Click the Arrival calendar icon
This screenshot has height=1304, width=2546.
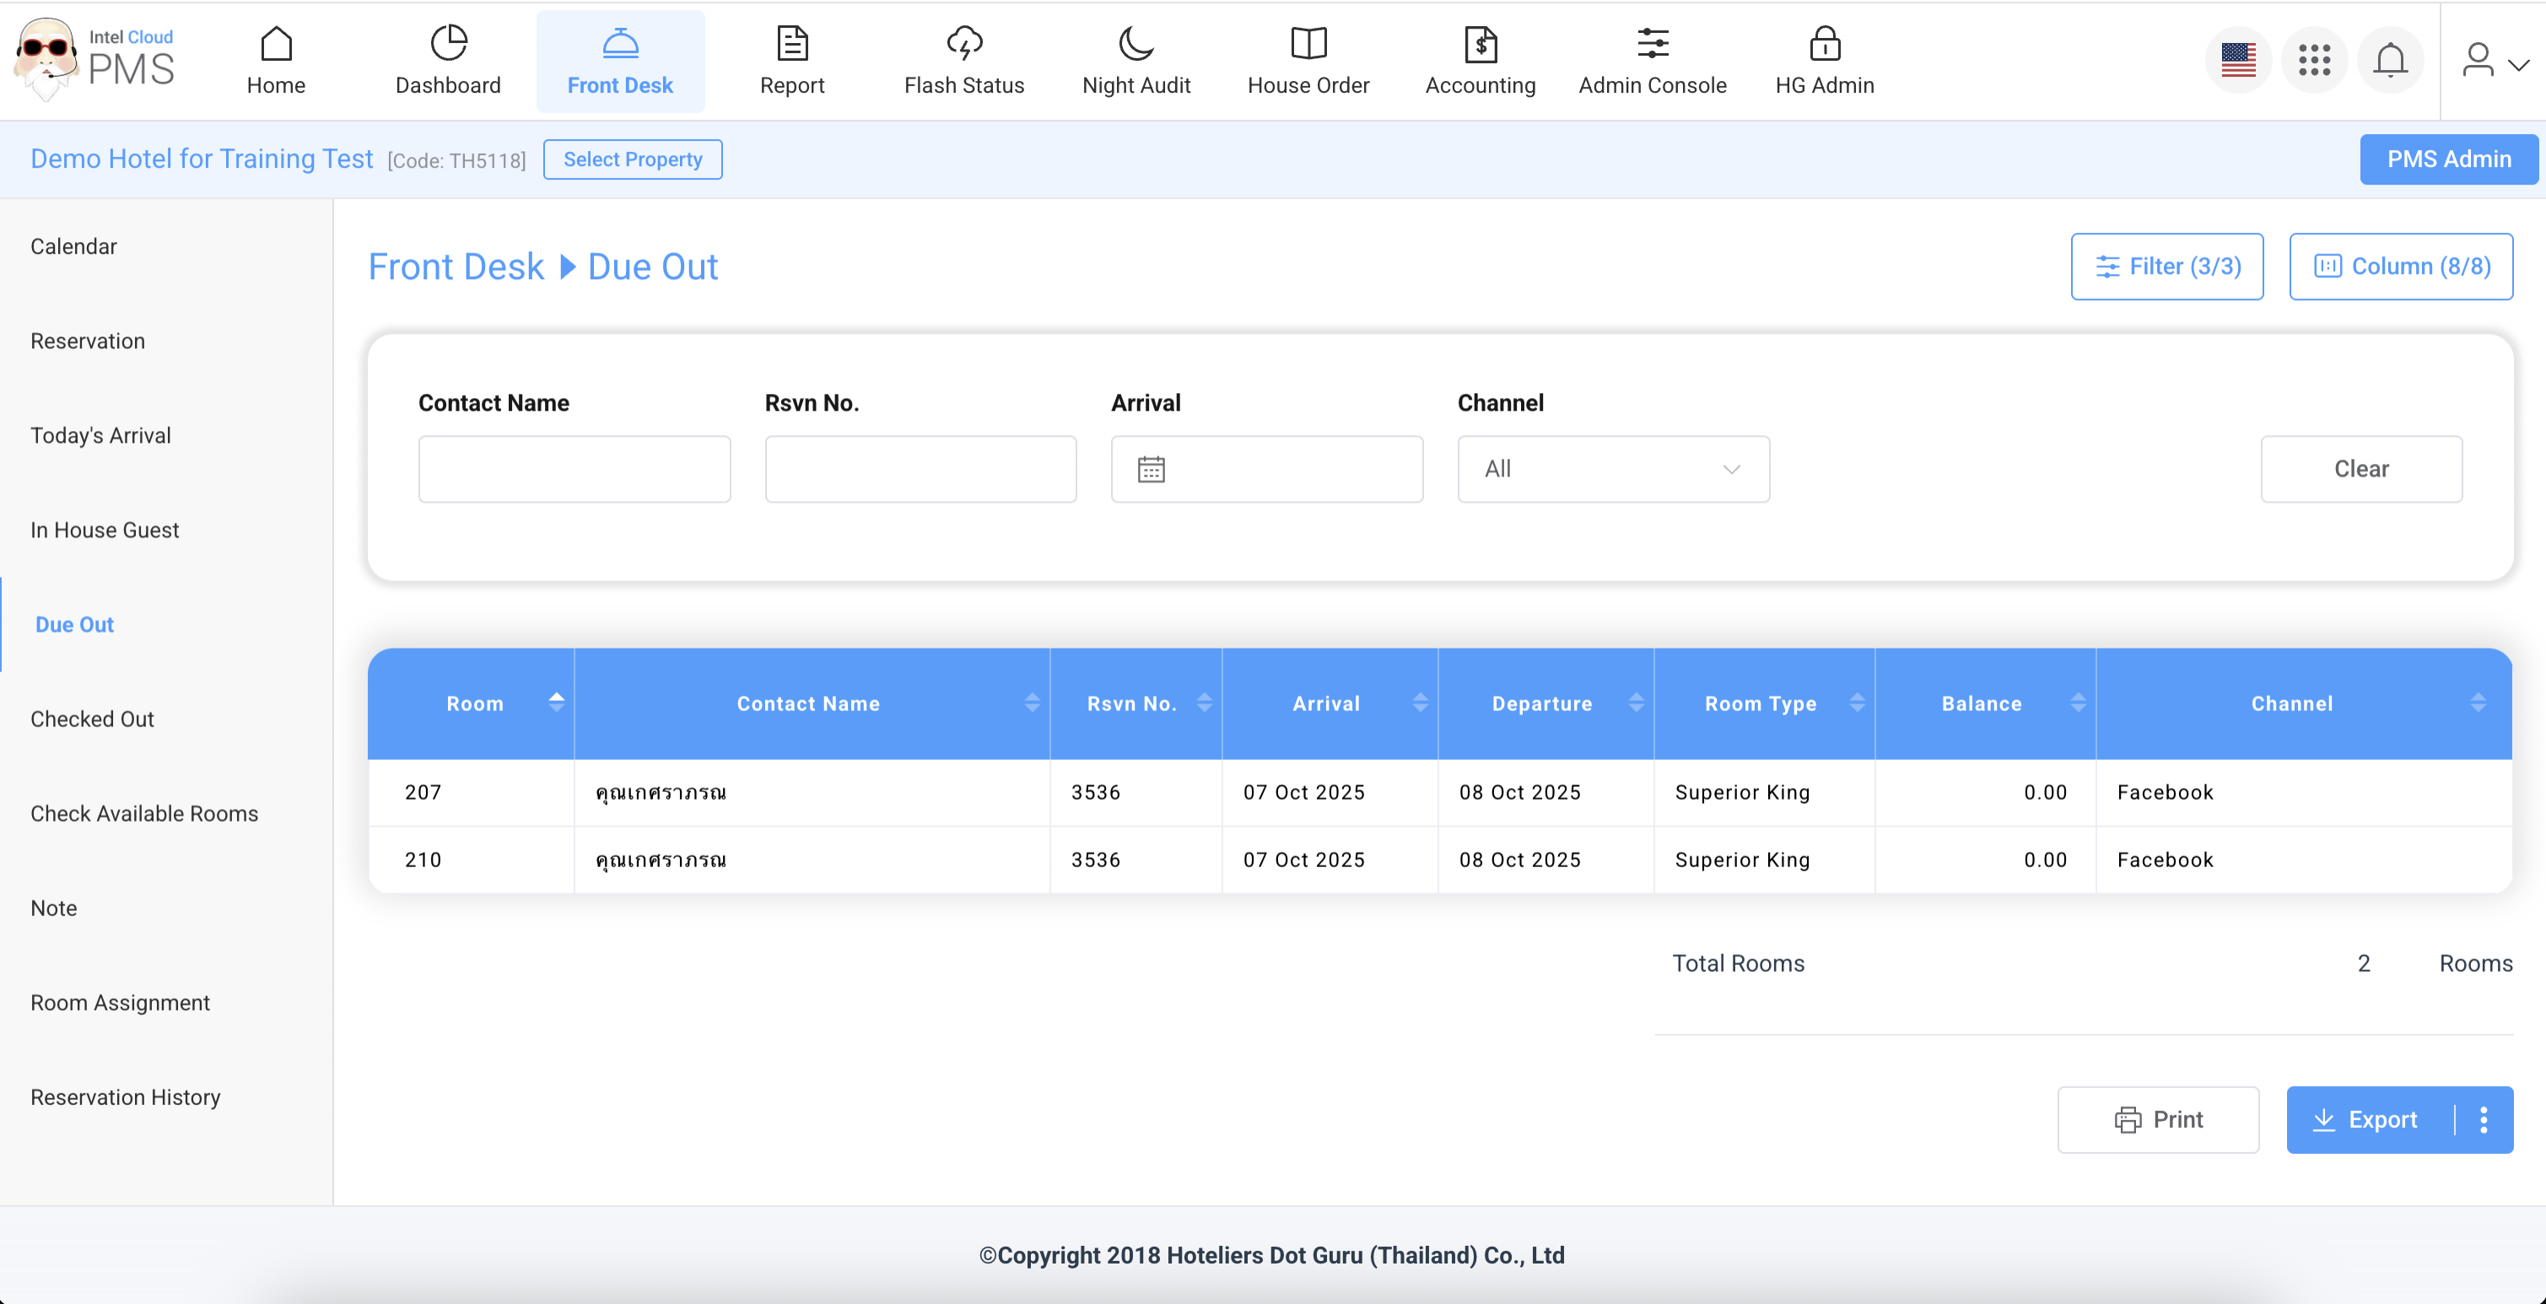(x=1151, y=469)
